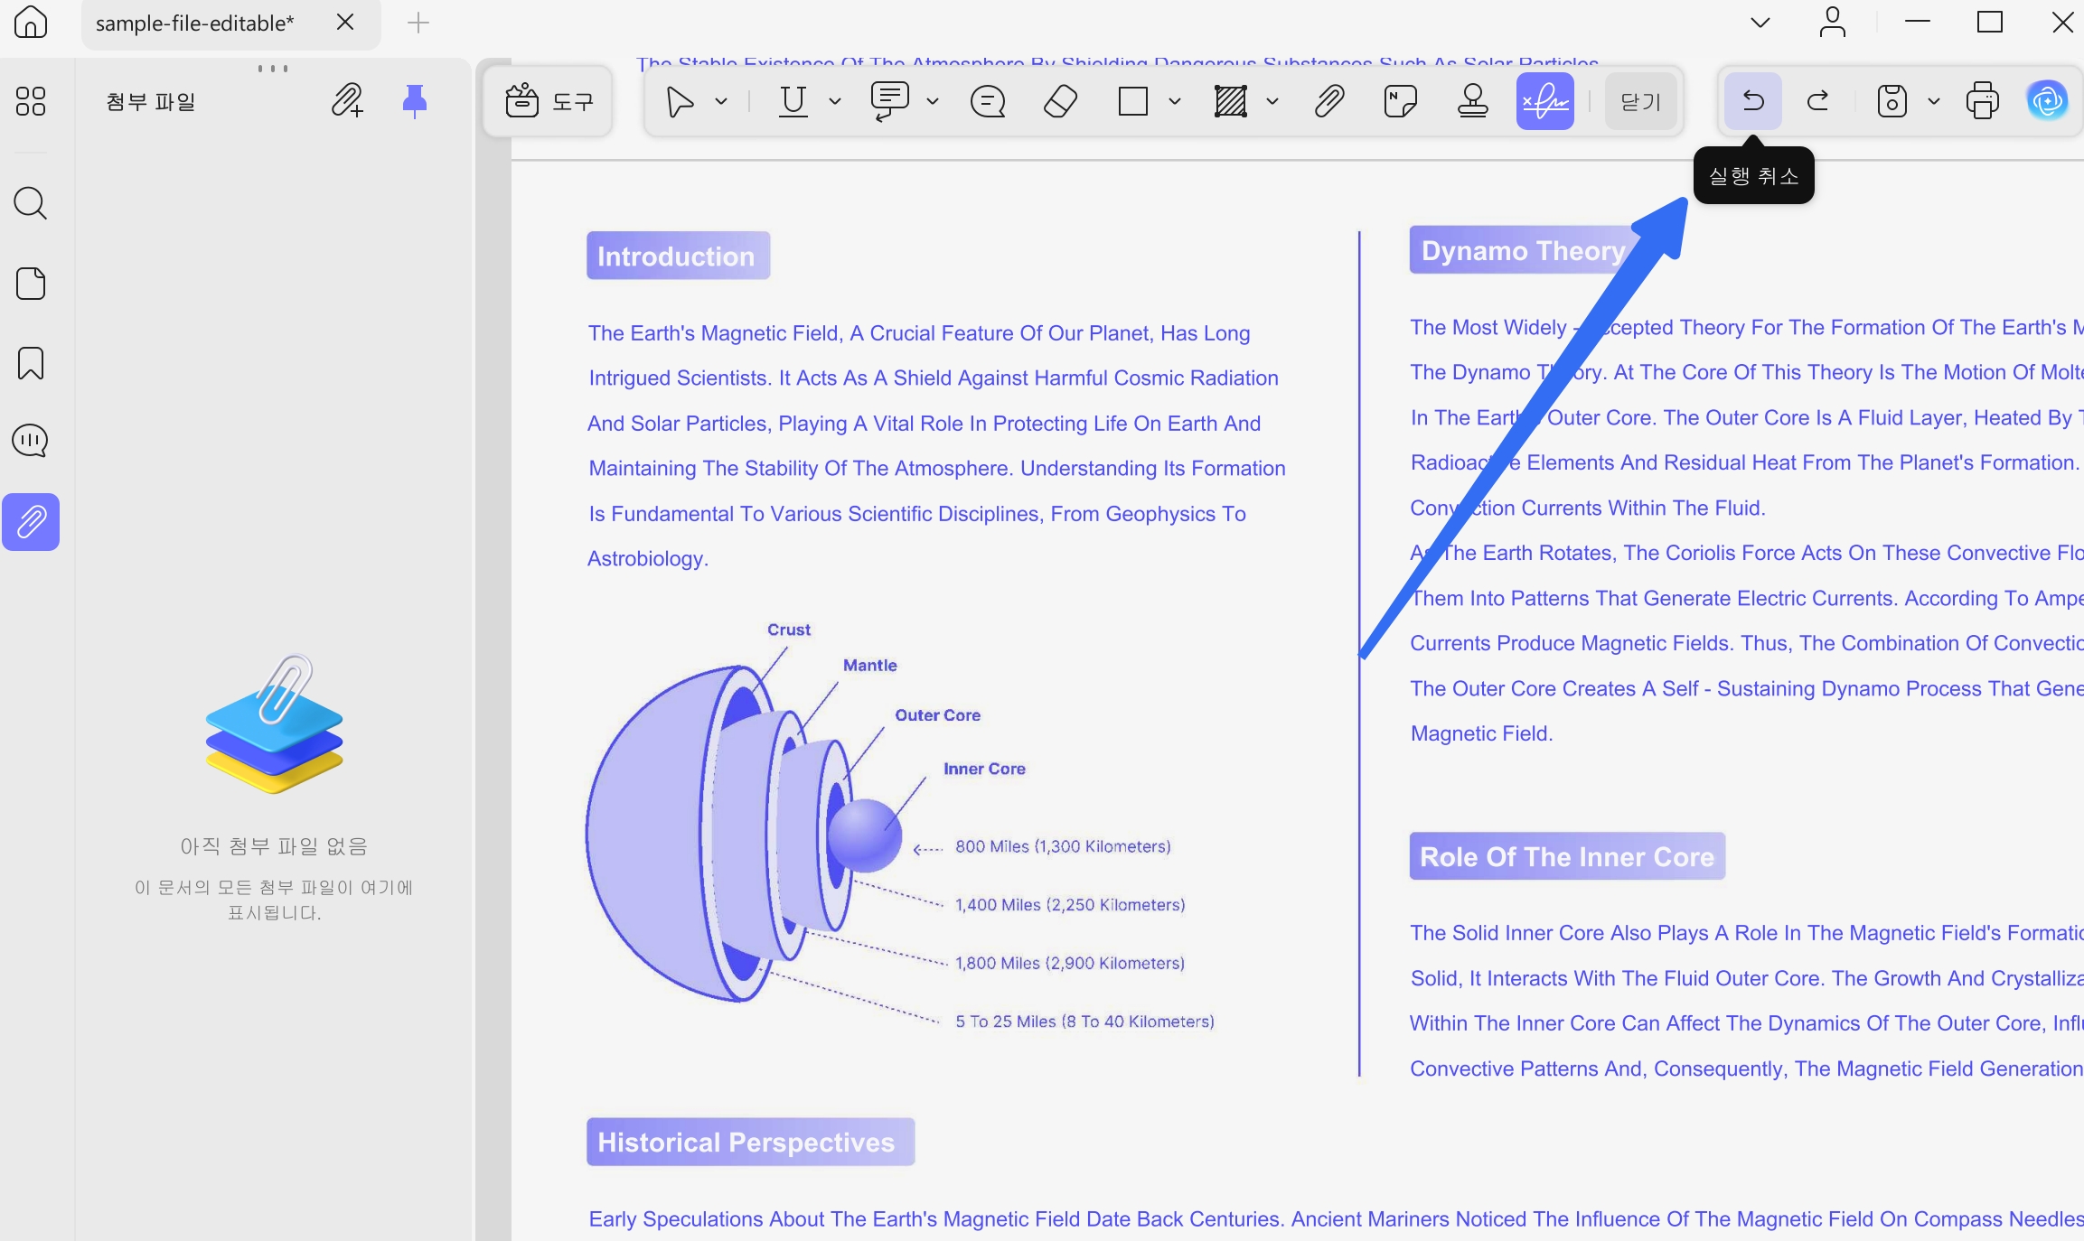Expand the underline tool options
This screenshot has height=1241, width=2084.
click(834, 101)
